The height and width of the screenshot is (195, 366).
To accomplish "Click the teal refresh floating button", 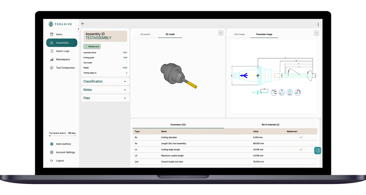I will (x=317, y=150).
